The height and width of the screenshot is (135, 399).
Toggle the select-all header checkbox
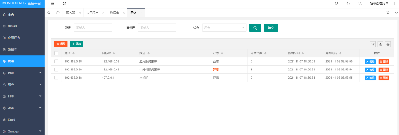[x=56, y=53]
